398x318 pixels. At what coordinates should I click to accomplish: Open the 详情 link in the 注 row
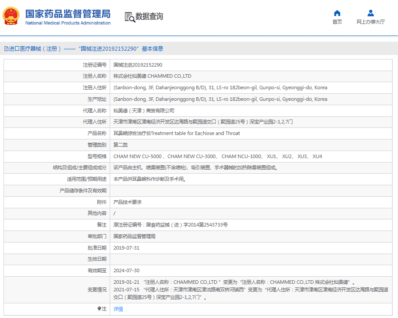pos(118,309)
